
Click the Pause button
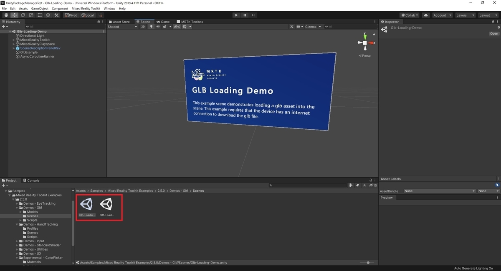pos(245,15)
